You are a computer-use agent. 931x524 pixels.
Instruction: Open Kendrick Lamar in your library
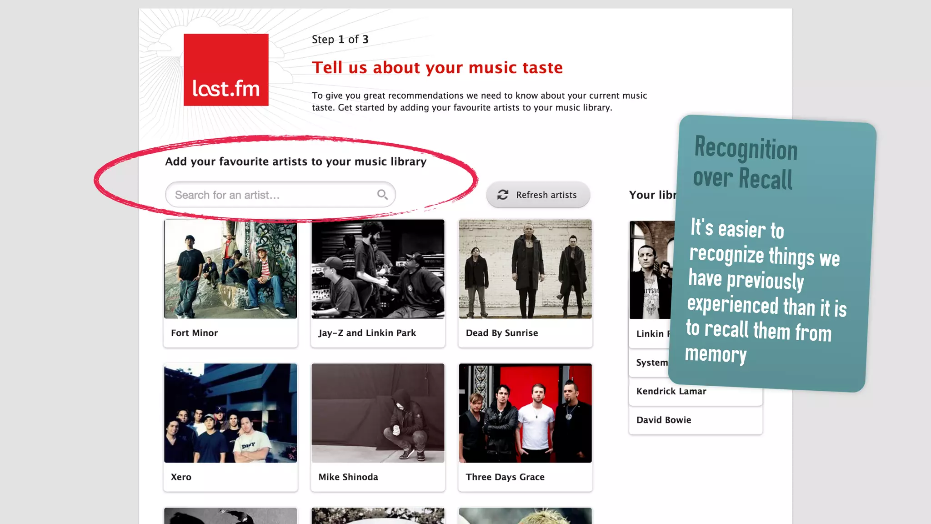671,391
